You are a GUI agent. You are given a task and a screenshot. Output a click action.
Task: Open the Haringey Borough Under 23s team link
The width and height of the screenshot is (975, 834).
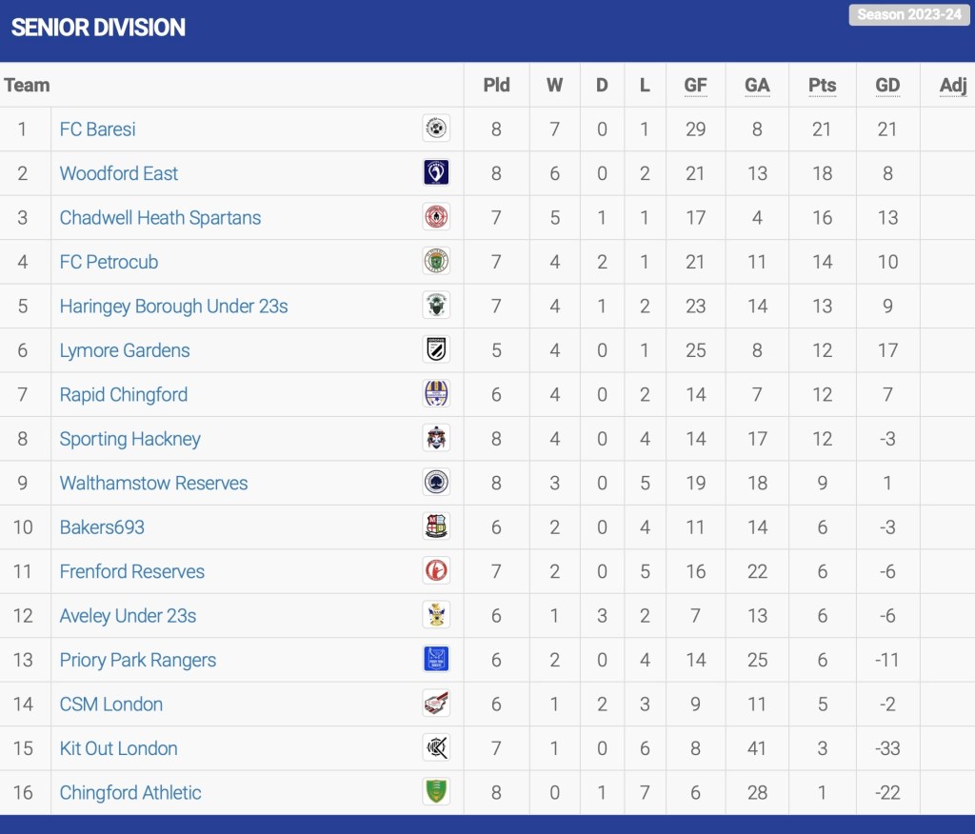click(173, 307)
